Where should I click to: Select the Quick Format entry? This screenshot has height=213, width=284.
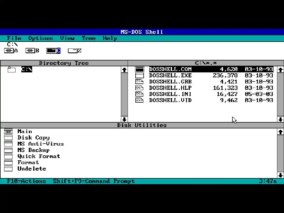point(39,156)
